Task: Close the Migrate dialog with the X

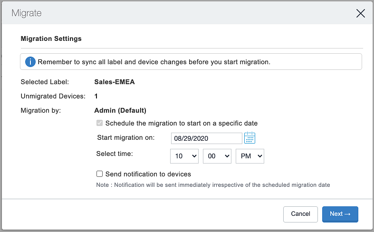Action: coord(360,13)
